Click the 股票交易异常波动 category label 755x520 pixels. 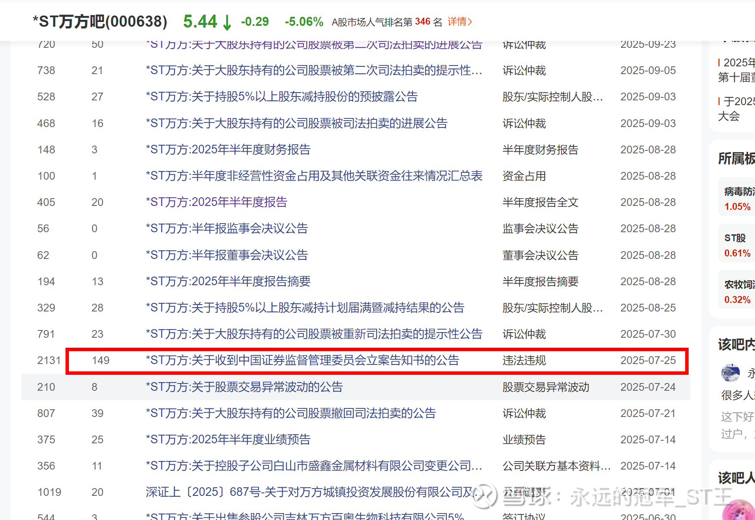pyautogui.click(x=546, y=387)
